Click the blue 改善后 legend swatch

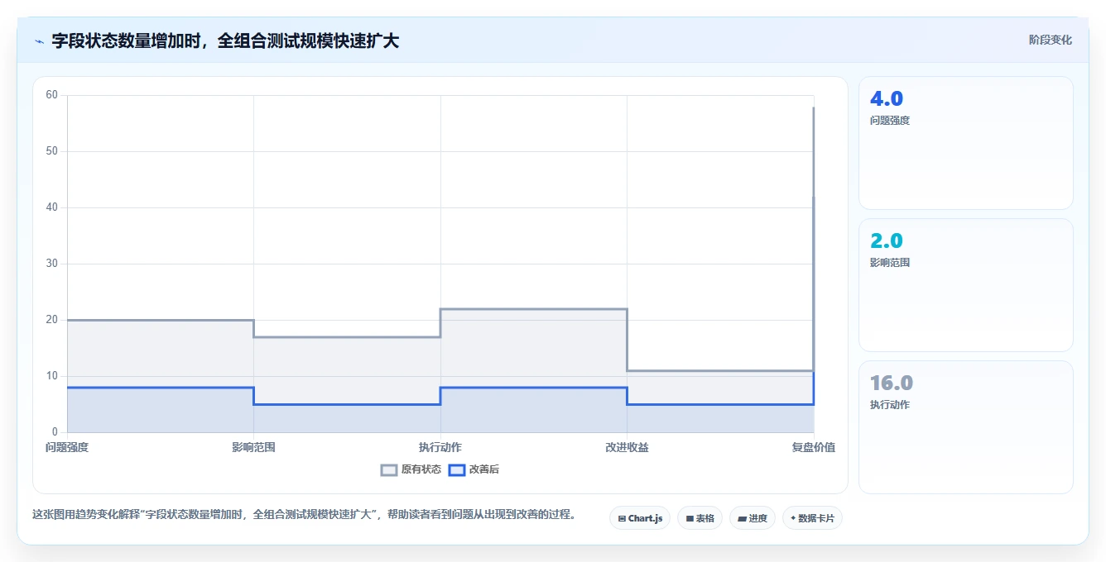pos(457,469)
